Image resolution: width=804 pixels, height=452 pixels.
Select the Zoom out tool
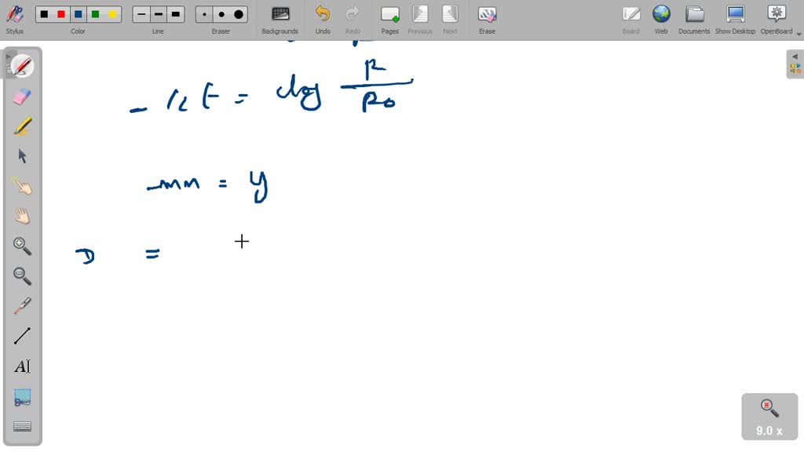pos(22,275)
